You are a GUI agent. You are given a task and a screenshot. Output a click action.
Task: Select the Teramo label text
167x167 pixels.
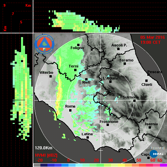(126, 60)
